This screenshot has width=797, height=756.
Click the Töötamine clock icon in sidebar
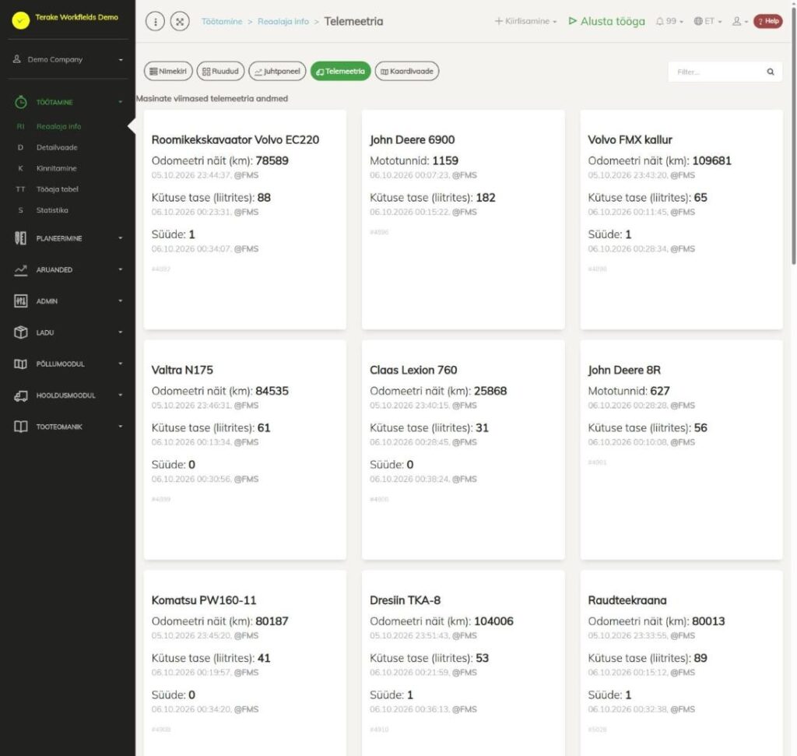pyautogui.click(x=21, y=102)
